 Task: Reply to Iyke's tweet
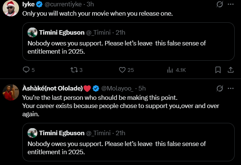[x=26, y=70]
